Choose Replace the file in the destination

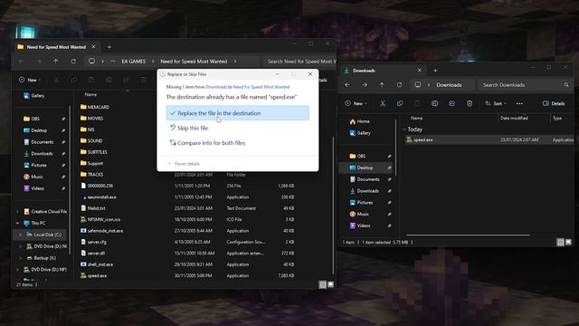click(x=237, y=113)
